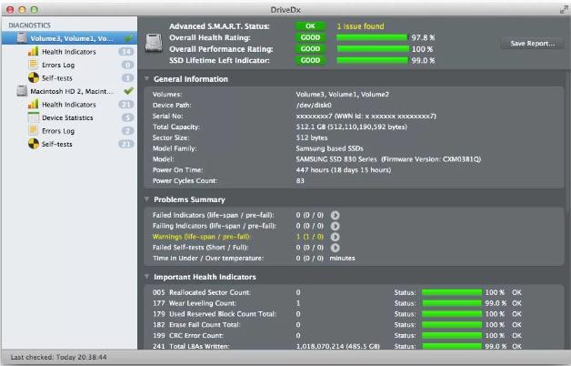Click the Reallocated Sector Count status bar
This screenshot has height=366, width=571.
[452, 292]
